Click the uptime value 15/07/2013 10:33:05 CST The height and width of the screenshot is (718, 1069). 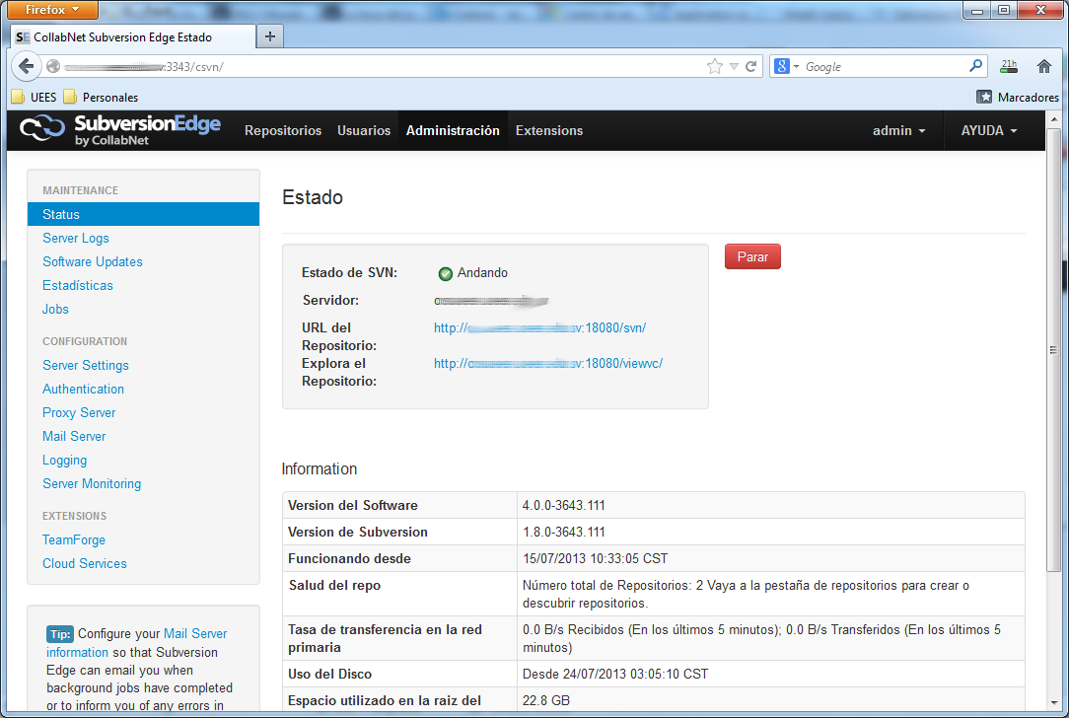596,558
